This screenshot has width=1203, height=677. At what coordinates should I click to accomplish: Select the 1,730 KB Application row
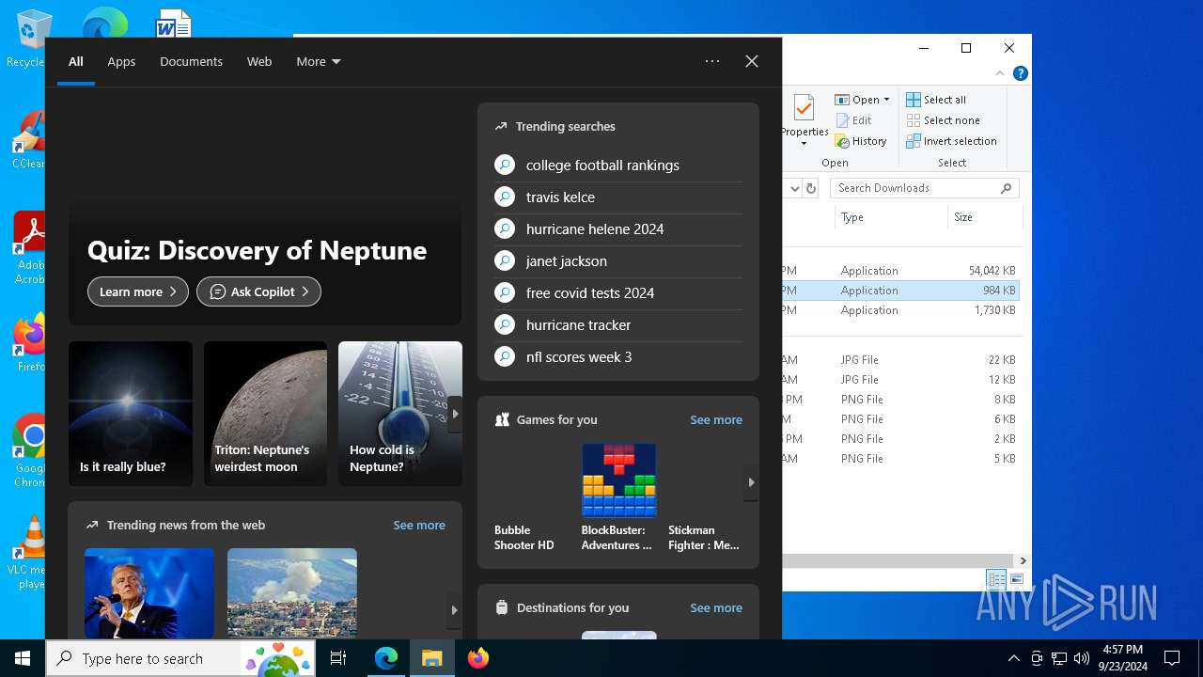tap(900, 310)
